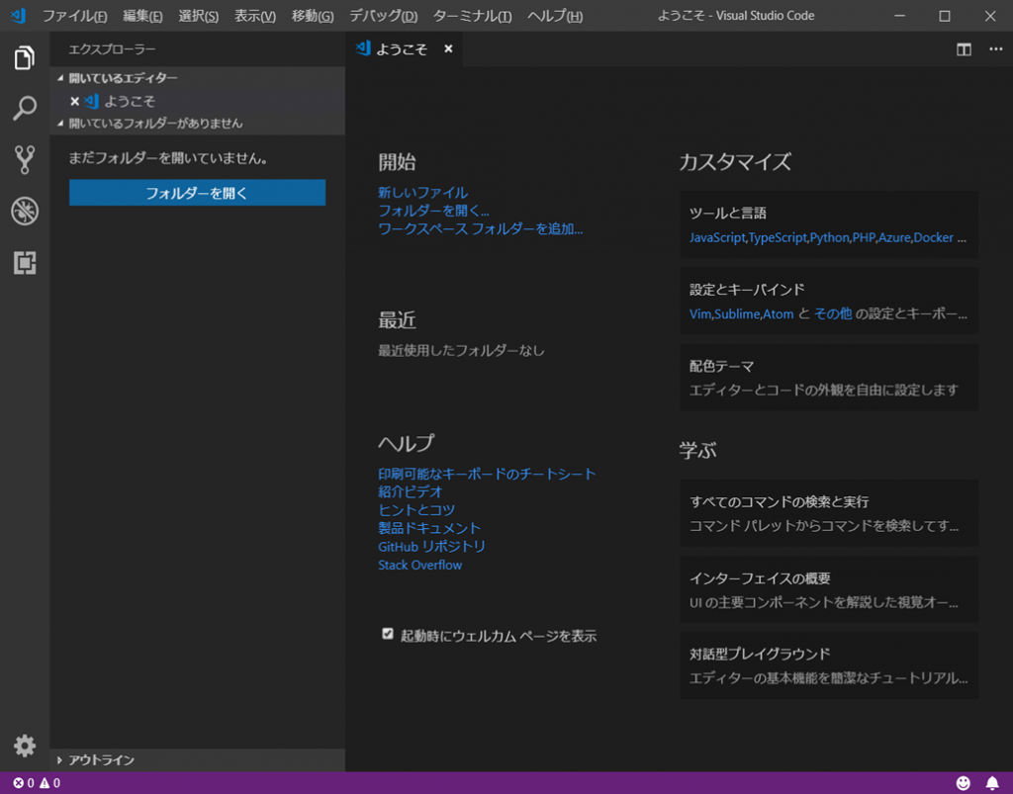This screenshot has width=1013, height=794.
Task: Click the 新しいファイル link
Action: [x=422, y=192]
